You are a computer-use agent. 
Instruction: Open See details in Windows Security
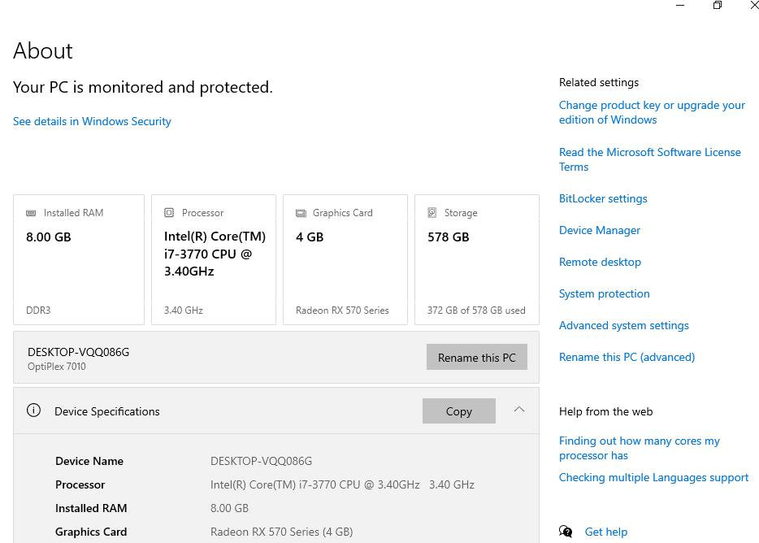click(x=92, y=121)
